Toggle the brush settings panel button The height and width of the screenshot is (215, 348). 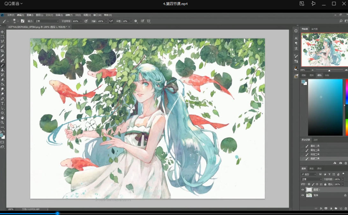(22, 21)
